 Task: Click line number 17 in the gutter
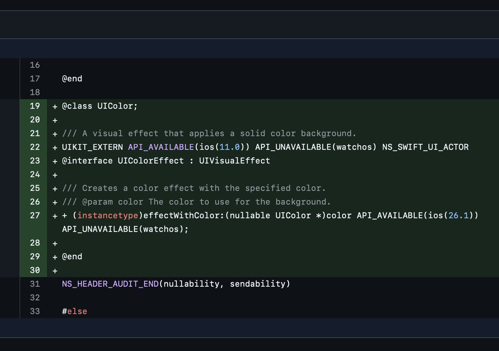click(x=35, y=79)
